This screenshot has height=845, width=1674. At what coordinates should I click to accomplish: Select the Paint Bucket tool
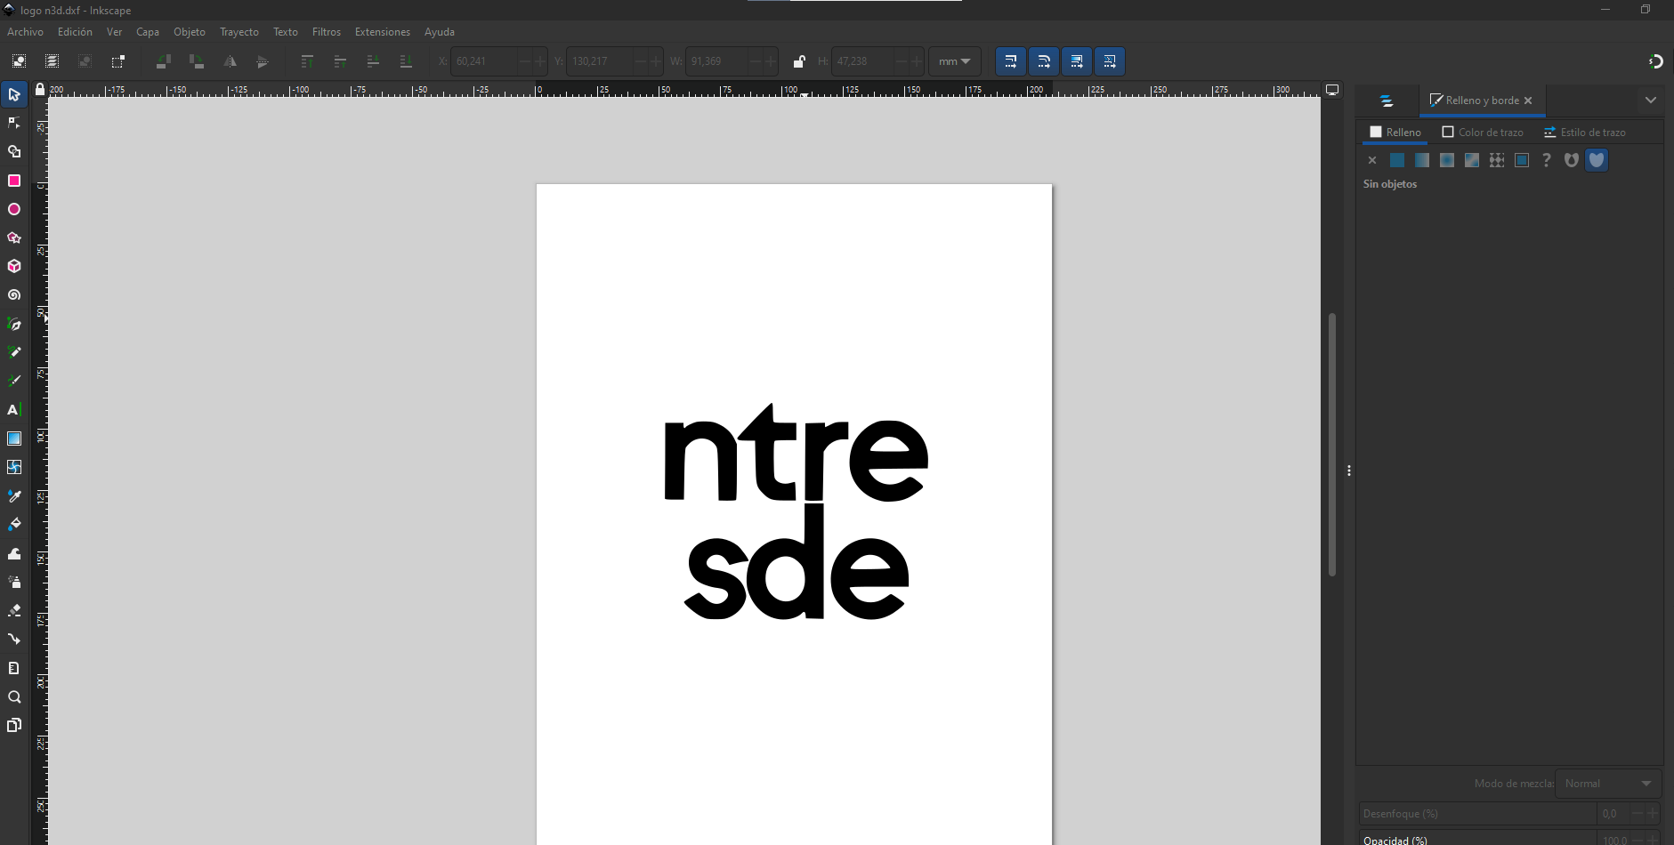pos(14,524)
